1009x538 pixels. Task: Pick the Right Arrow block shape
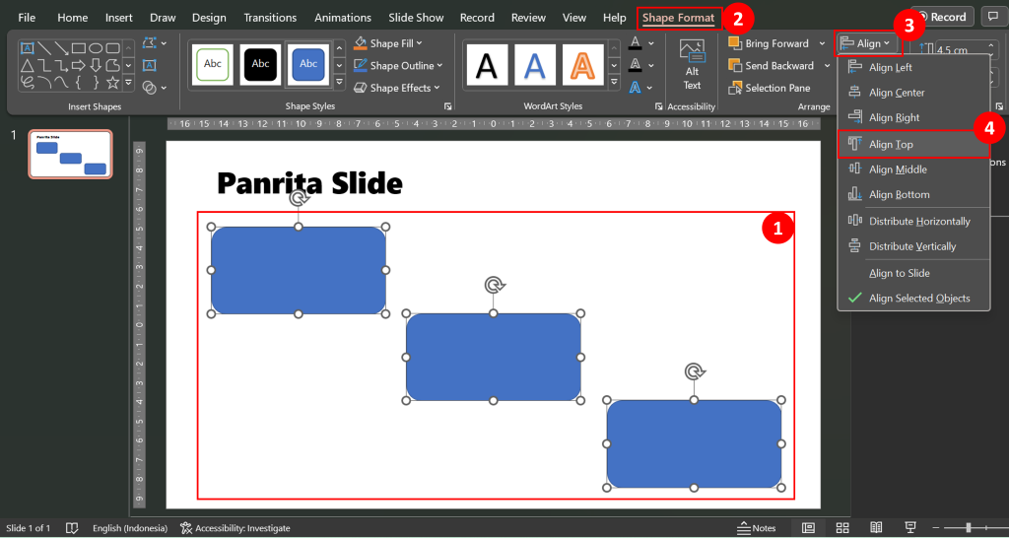point(79,65)
